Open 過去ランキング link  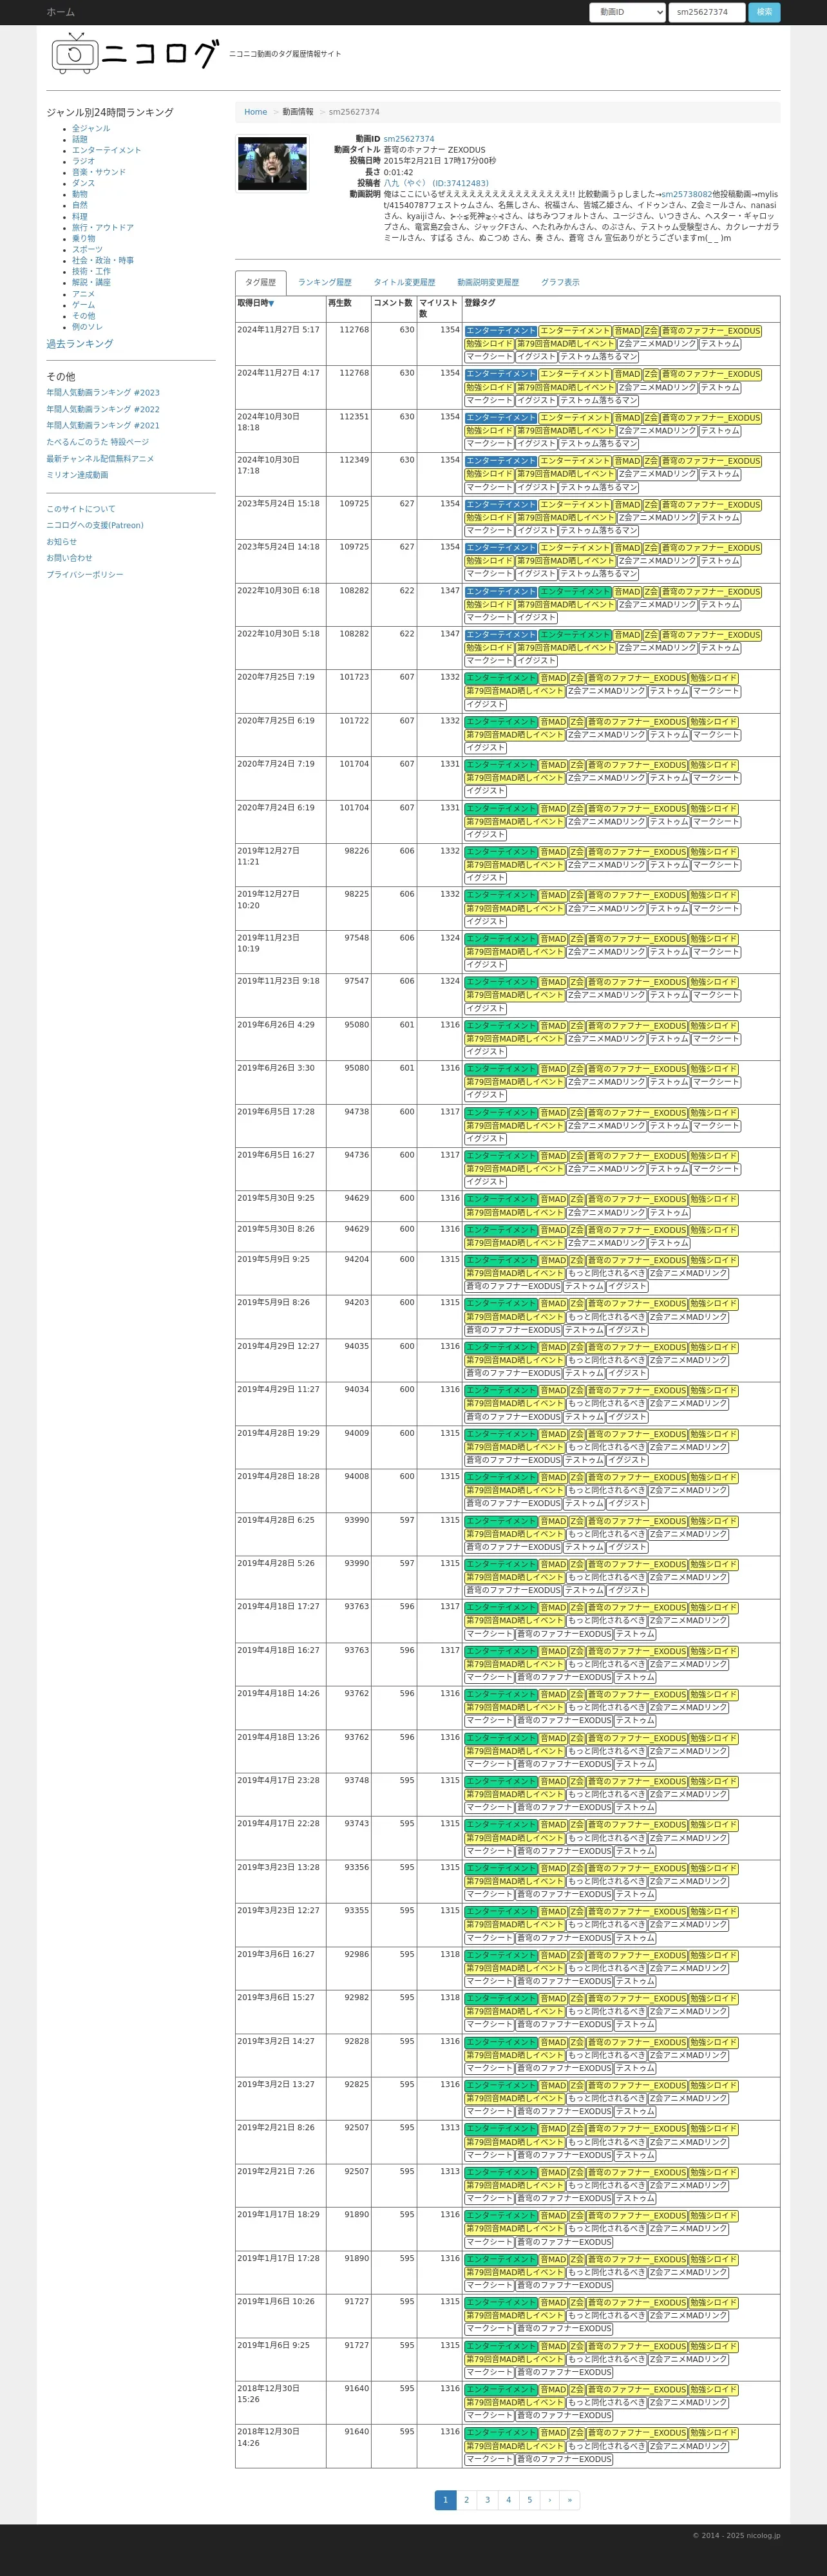point(80,344)
